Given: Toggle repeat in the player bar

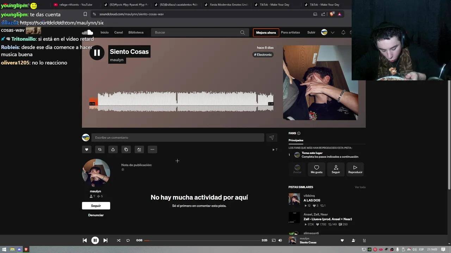Looking at the screenshot, I should [x=128, y=240].
